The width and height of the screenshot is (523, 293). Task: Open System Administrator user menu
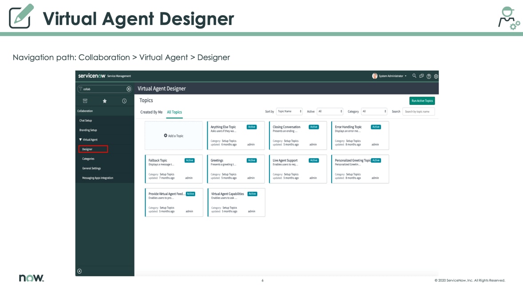pyautogui.click(x=392, y=76)
